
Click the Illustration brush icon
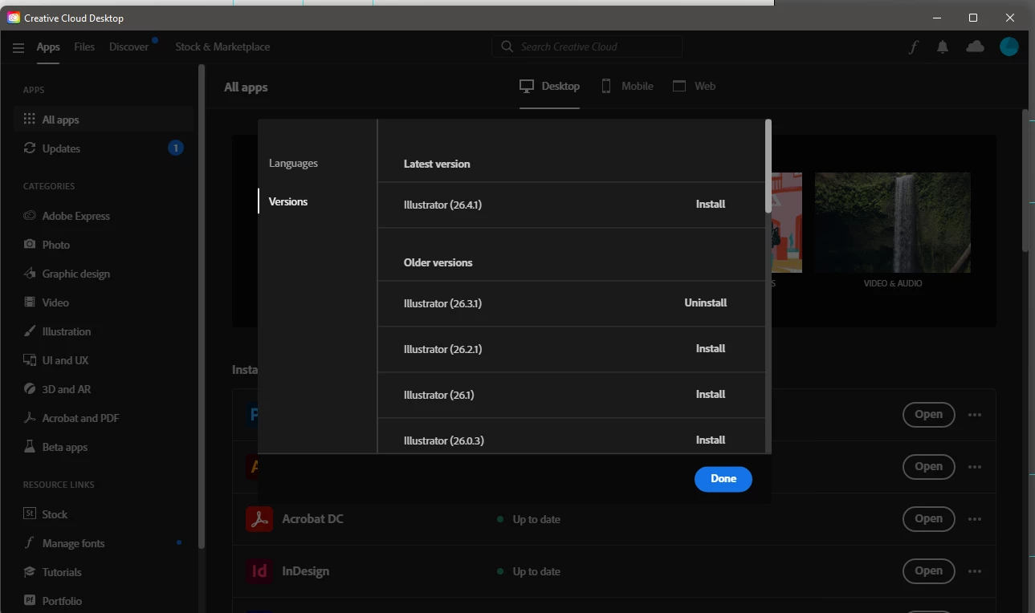coord(30,331)
